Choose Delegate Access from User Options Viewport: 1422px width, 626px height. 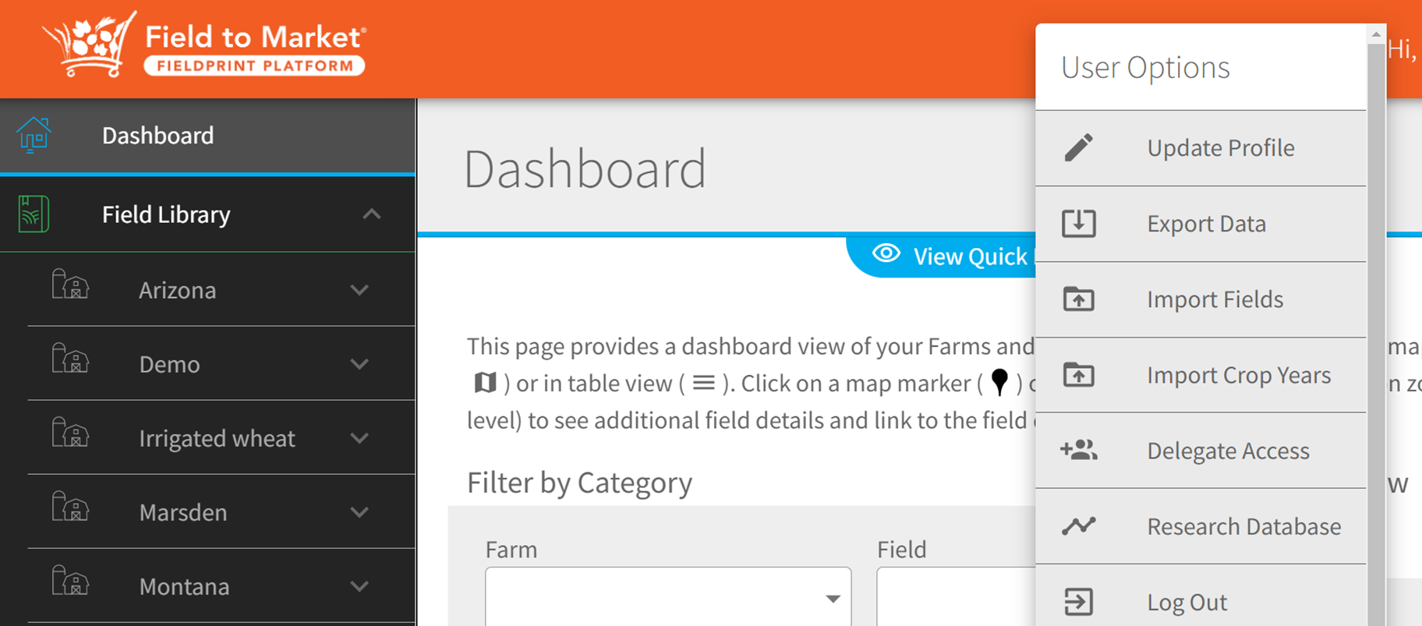pos(1201,451)
